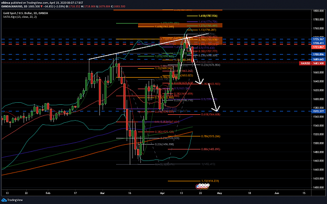Click the 1728.411 blue price label
327x204 pixels.
tap(318, 43)
